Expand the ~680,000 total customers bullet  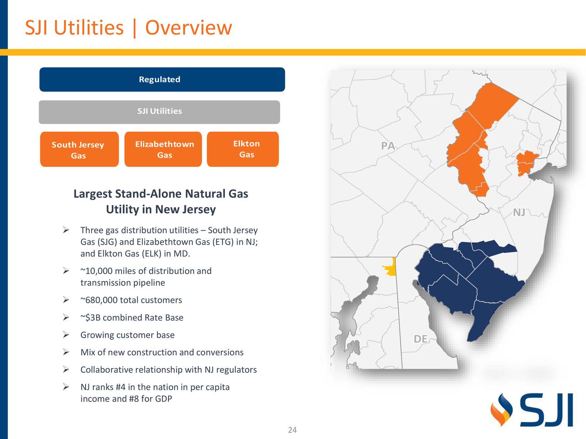(x=131, y=300)
